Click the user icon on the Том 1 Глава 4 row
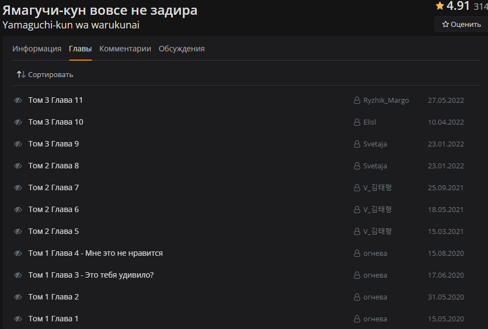 point(357,254)
